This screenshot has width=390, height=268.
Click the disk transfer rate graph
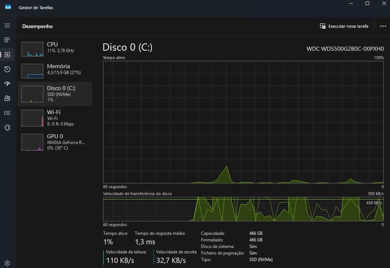click(x=243, y=209)
